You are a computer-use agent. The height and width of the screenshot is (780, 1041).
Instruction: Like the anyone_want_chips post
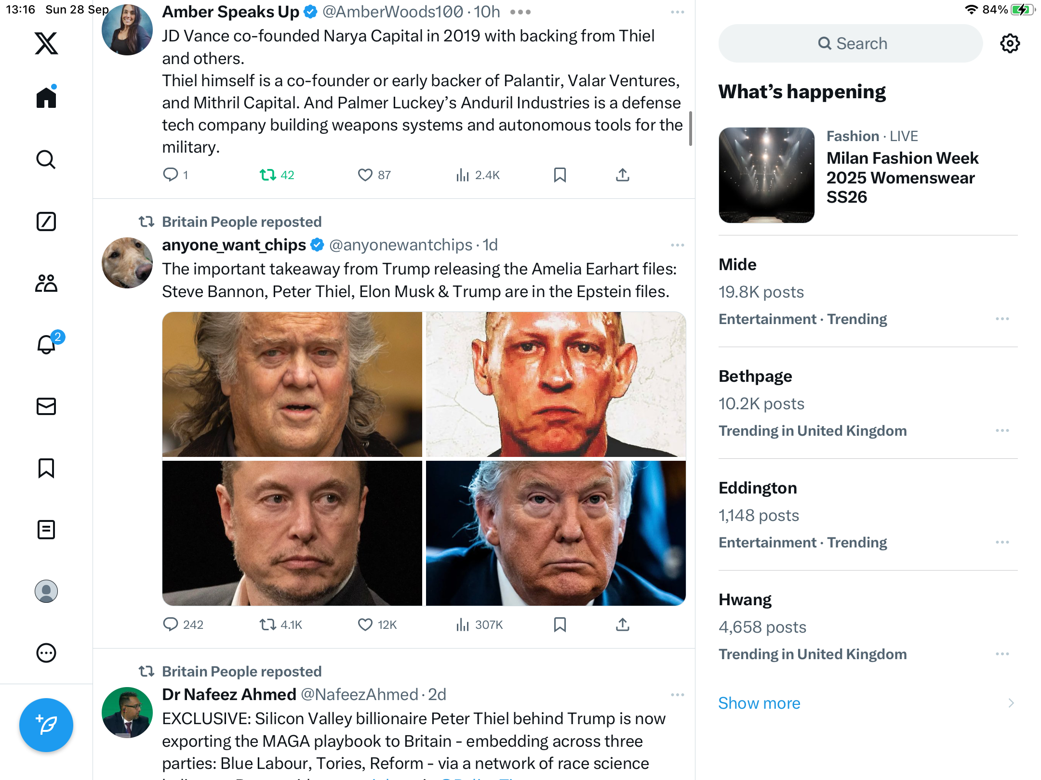tap(365, 624)
